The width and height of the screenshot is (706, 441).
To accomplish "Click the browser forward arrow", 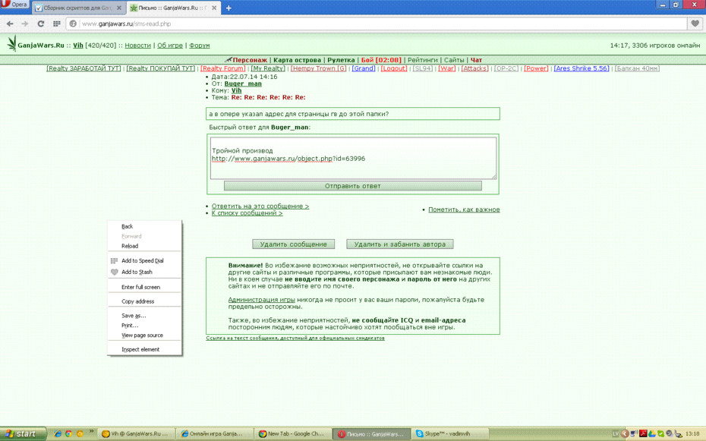I will point(25,24).
